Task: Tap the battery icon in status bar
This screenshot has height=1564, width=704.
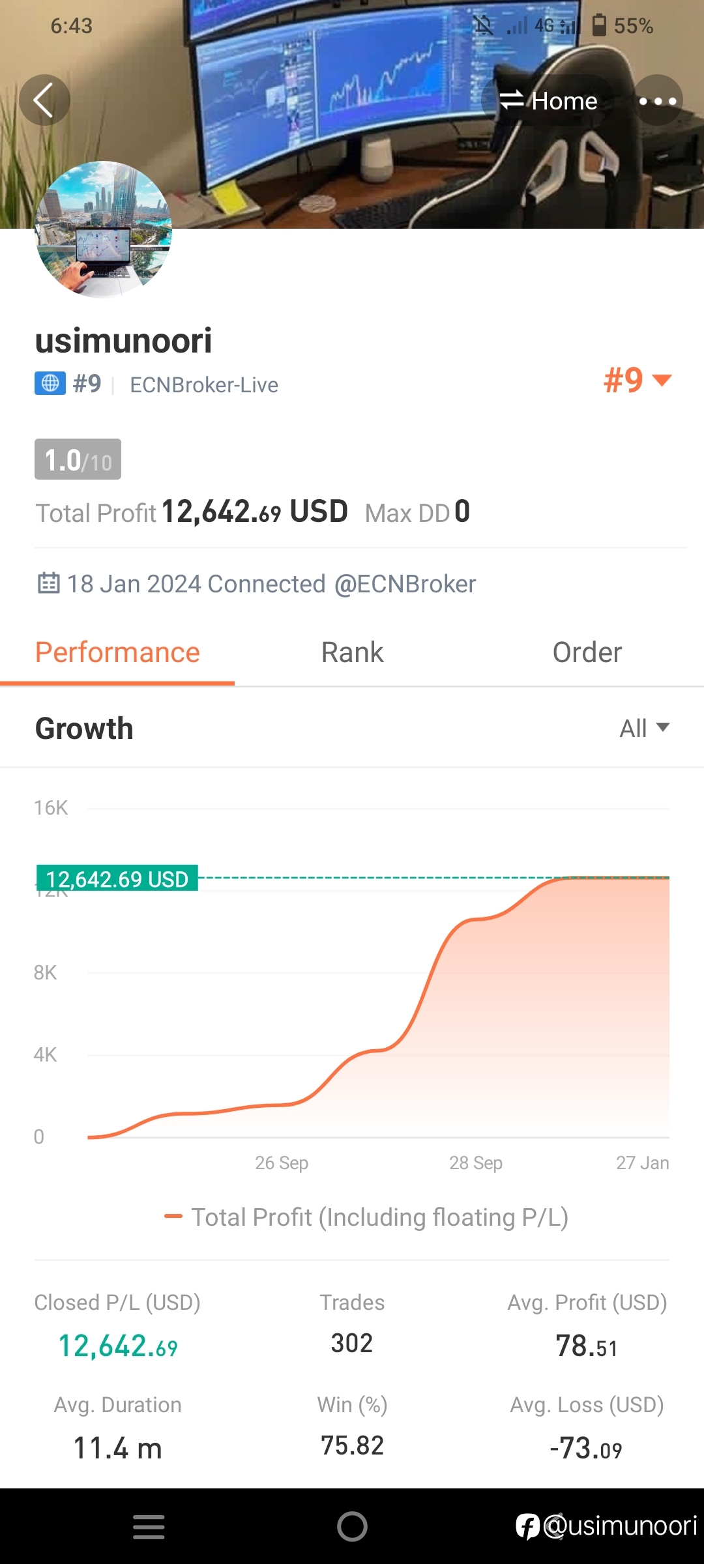Action: coord(599,25)
